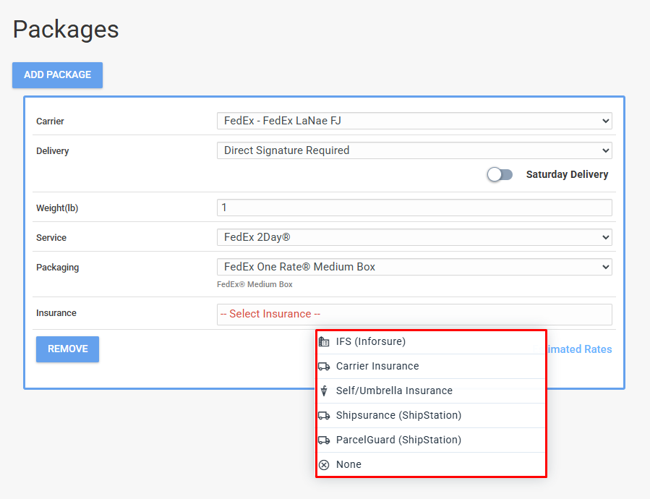Click the Select Insurance dropdown field
Viewport: 650px width, 499px height.
(414, 314)
